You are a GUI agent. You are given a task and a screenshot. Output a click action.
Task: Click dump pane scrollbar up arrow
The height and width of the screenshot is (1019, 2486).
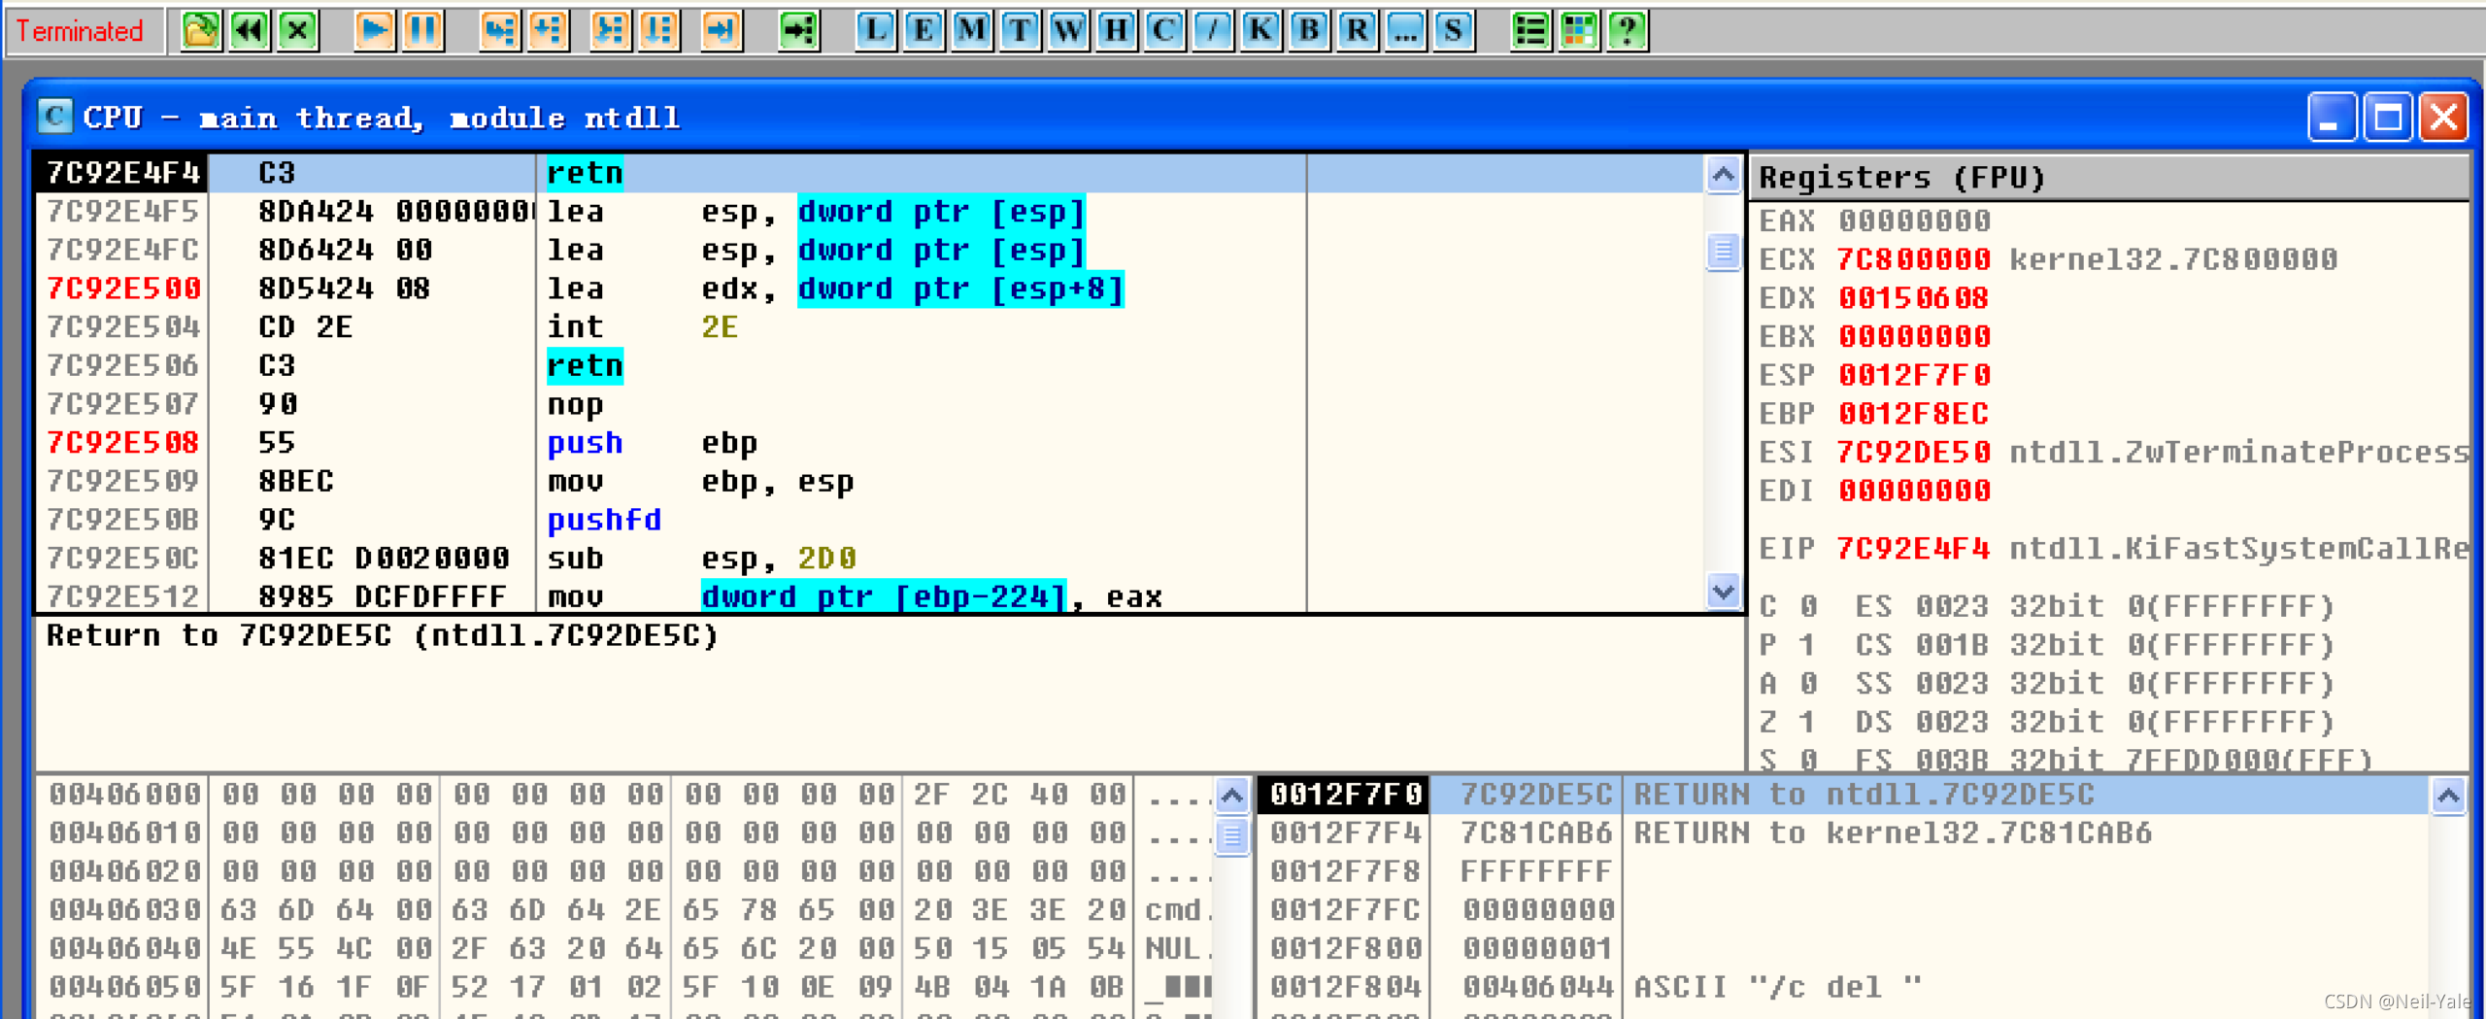click(x=1231, y=798)
